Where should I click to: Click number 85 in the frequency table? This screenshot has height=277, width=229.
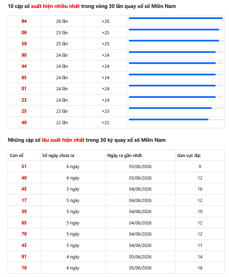[x=24, y=77]
